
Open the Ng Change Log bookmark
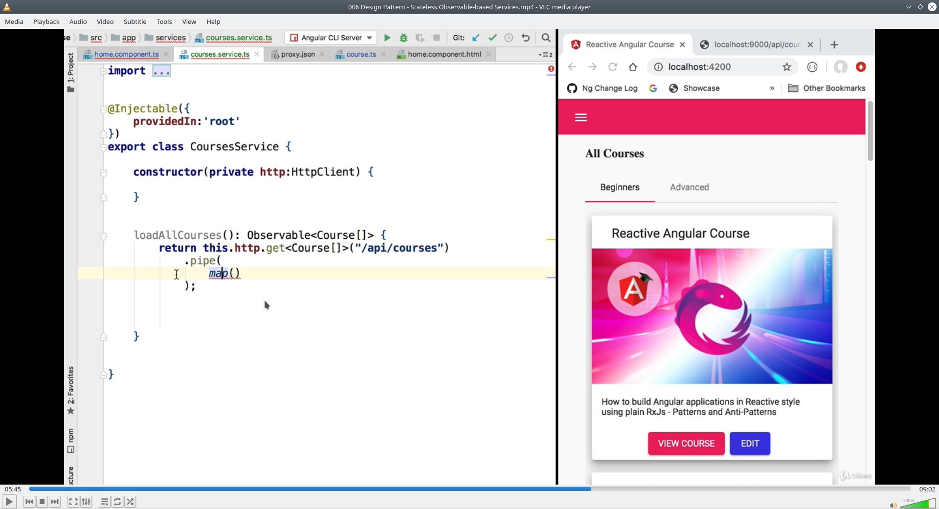[x=603, y=88]
